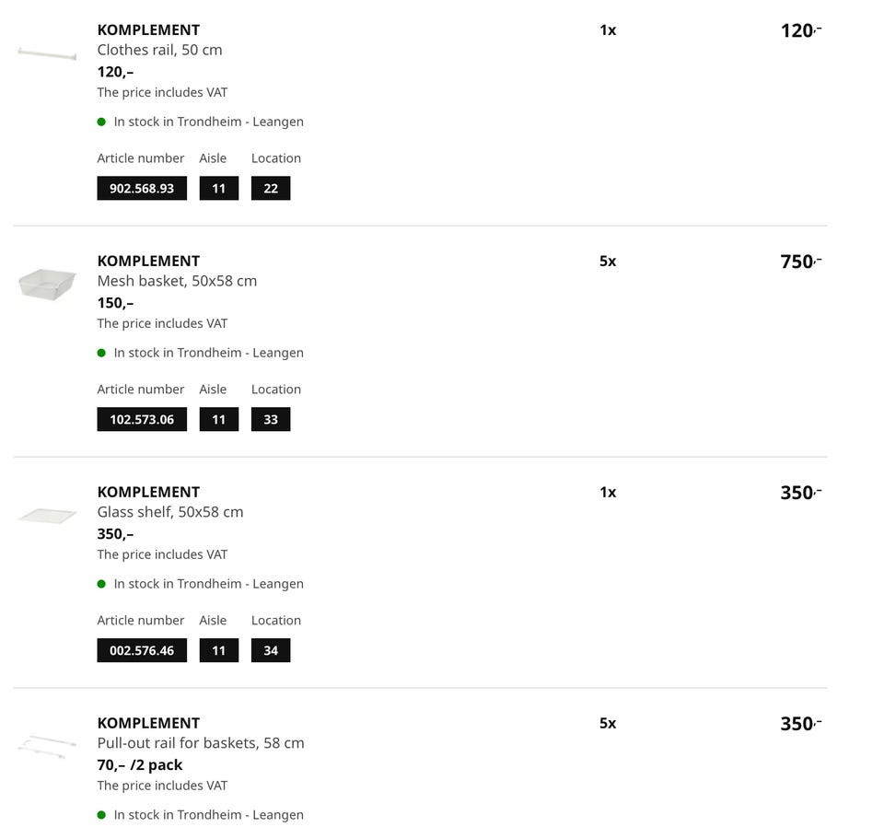Click location badge 33 for Mesh basket
This screenshot has width=884, height=827.
pos(271,420)
